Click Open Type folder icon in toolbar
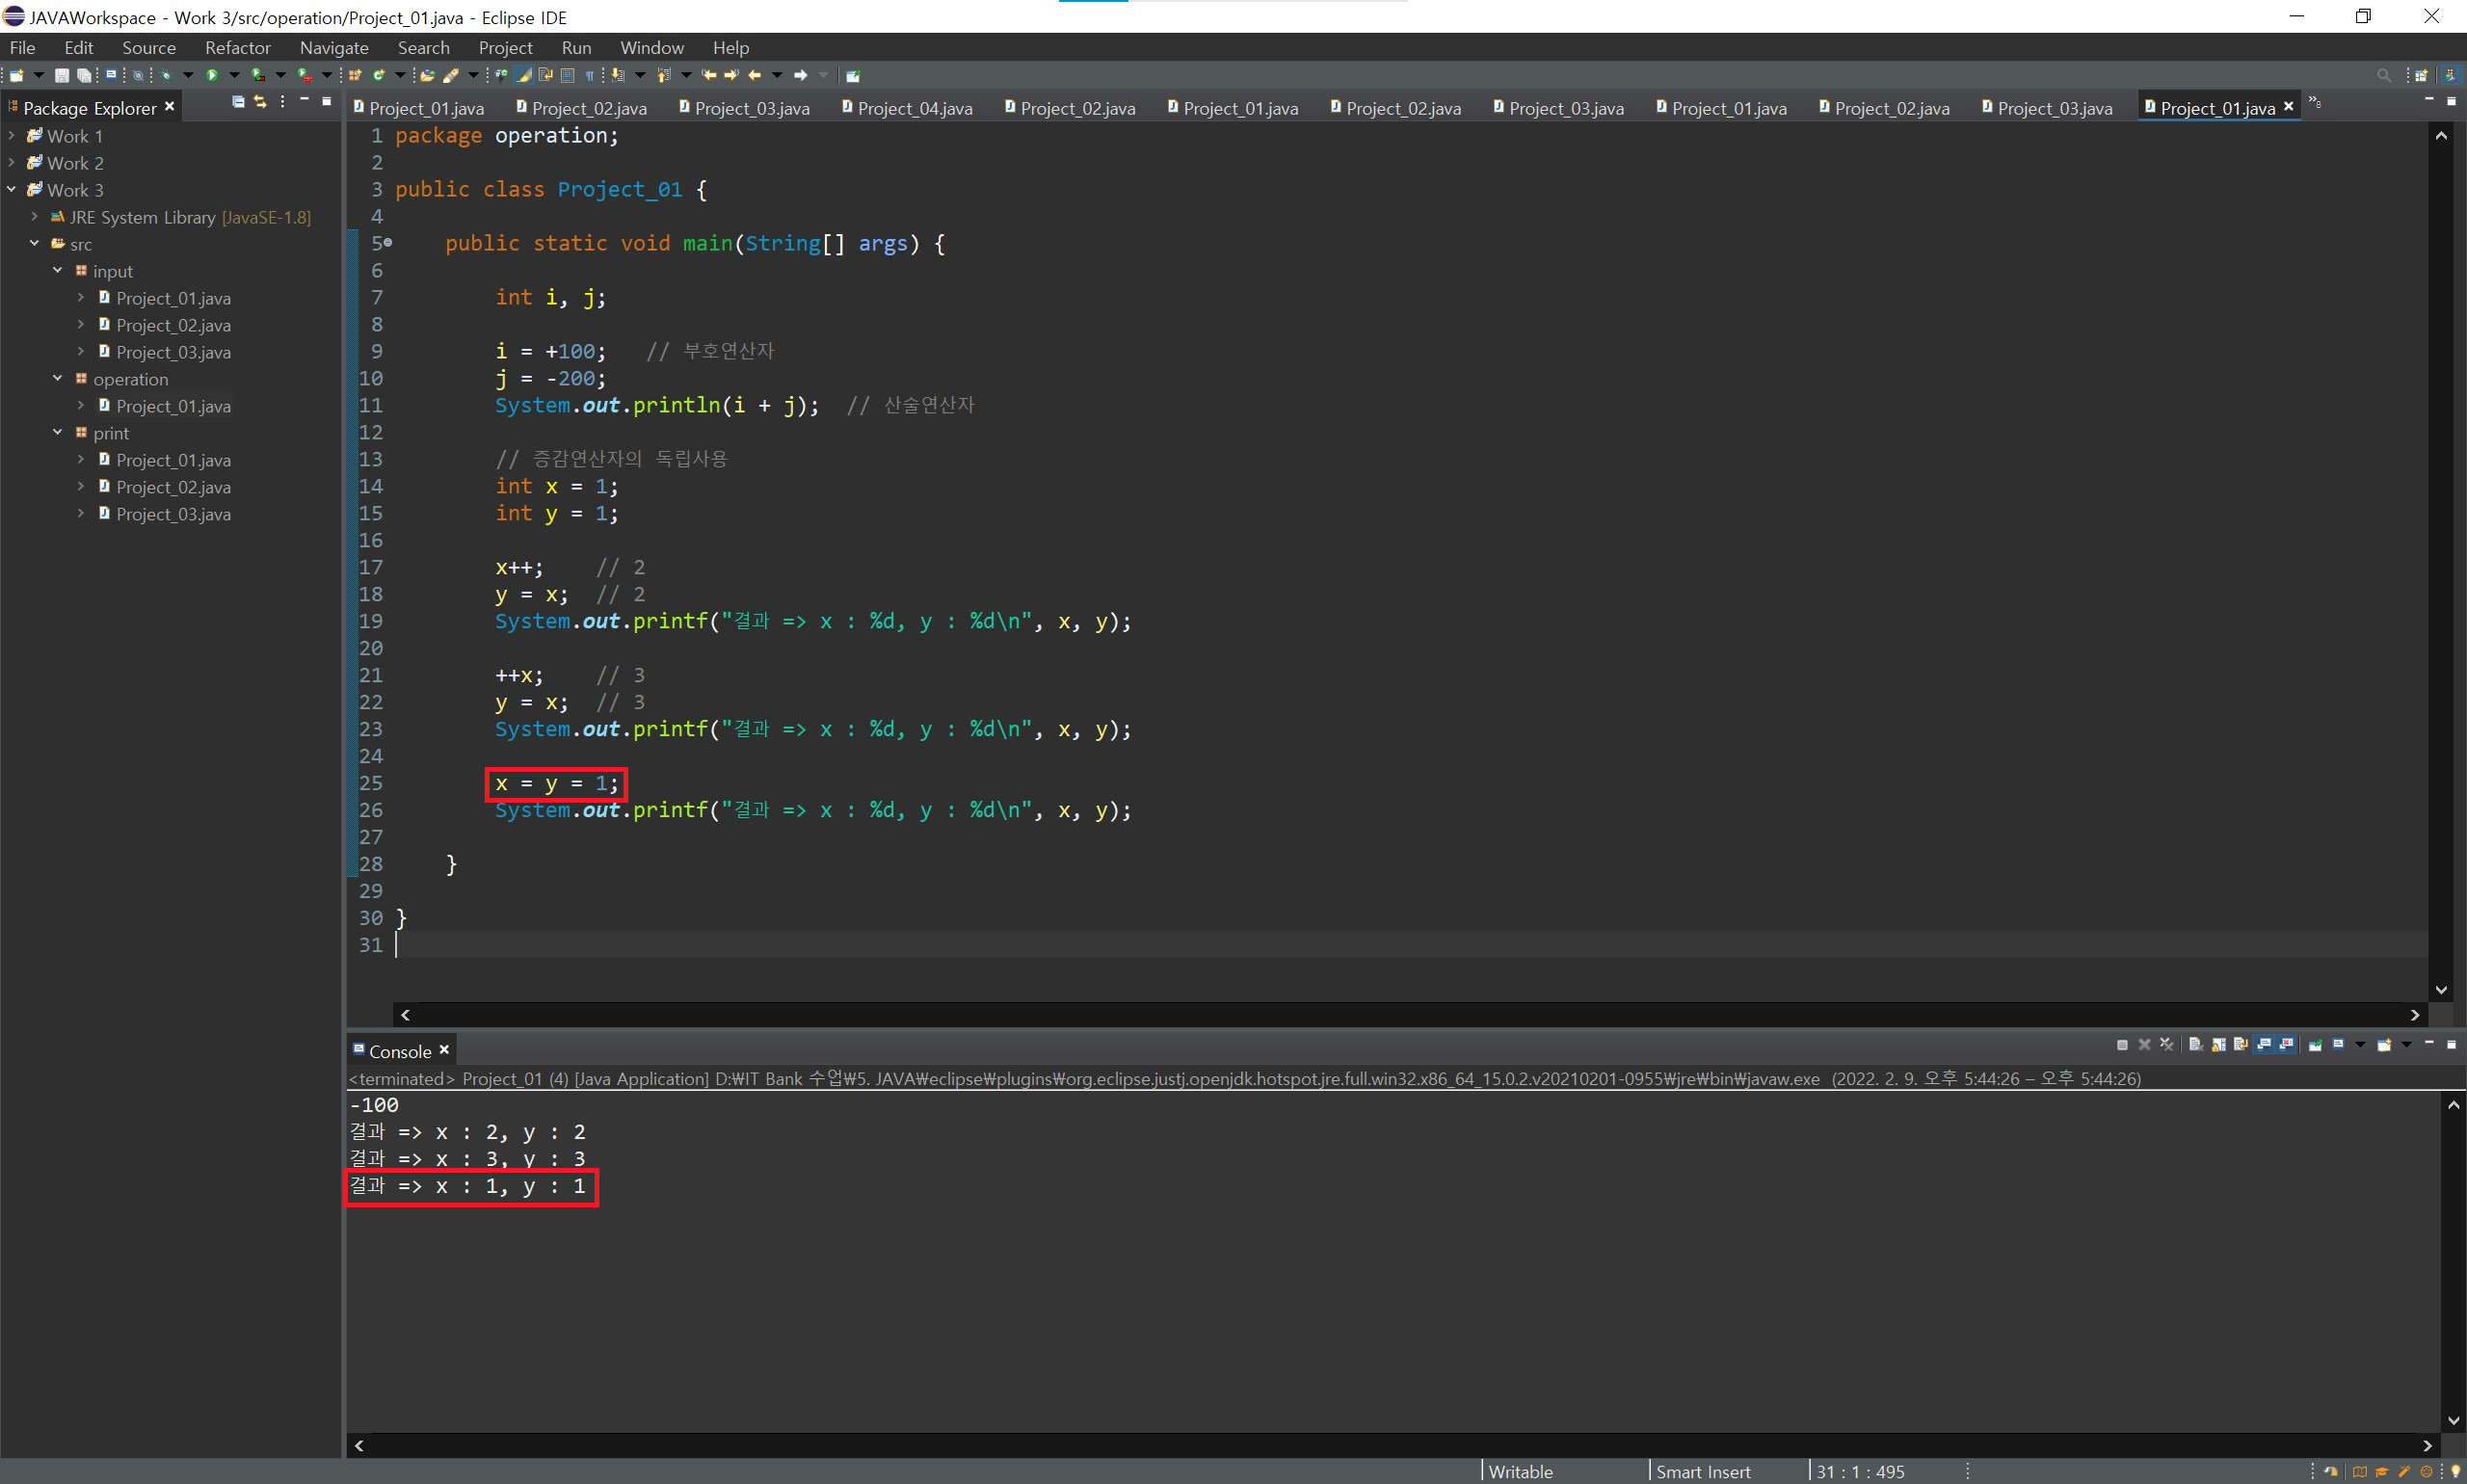This screenshot has height=1484, width=2467. coord(427,75)
